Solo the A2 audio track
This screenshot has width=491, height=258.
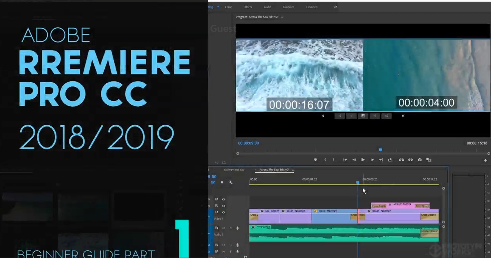coord(230,245)
